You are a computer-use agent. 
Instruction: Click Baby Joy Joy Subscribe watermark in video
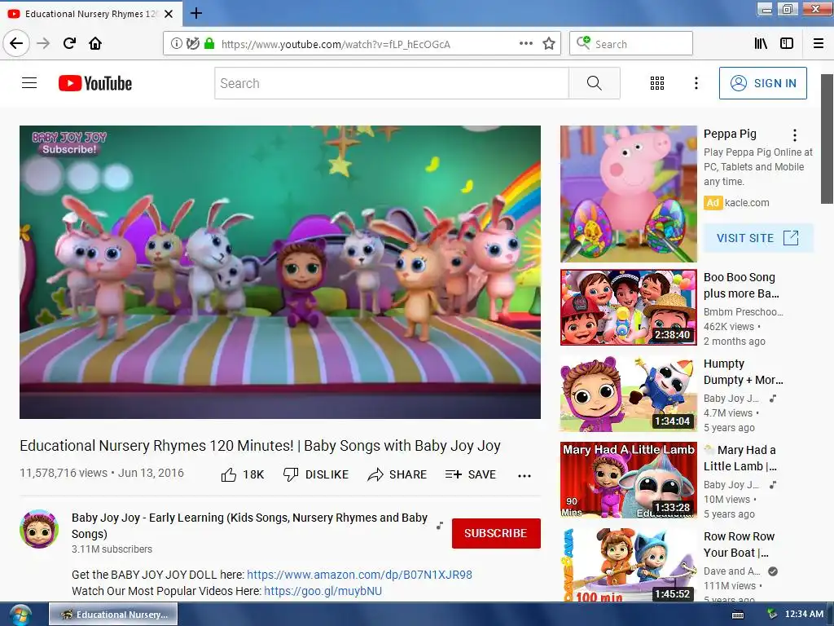pyautogui.click(x=70, y=143)
